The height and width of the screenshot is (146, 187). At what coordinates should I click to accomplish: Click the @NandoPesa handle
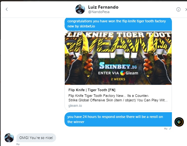[99, 12]
